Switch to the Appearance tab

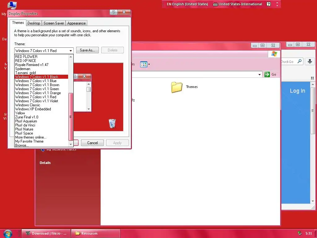click(76, 23)
